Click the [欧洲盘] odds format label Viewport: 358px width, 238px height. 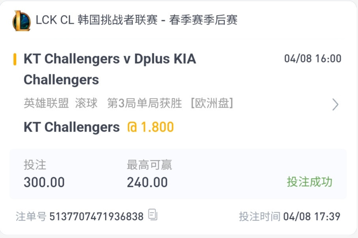212,103
